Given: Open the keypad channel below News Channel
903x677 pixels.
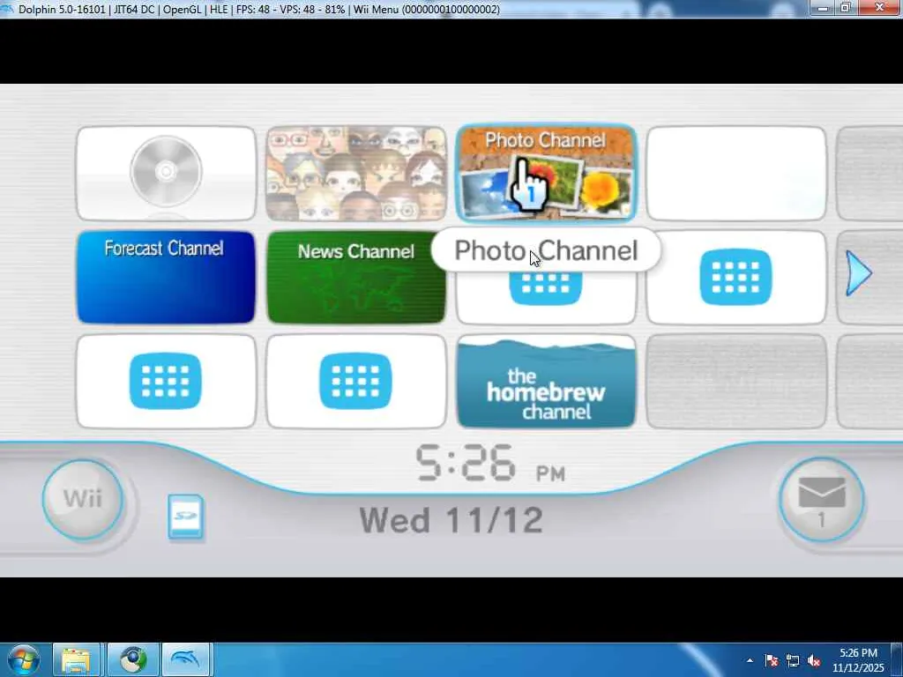Looking at the screenshot, I should point(356,381).
